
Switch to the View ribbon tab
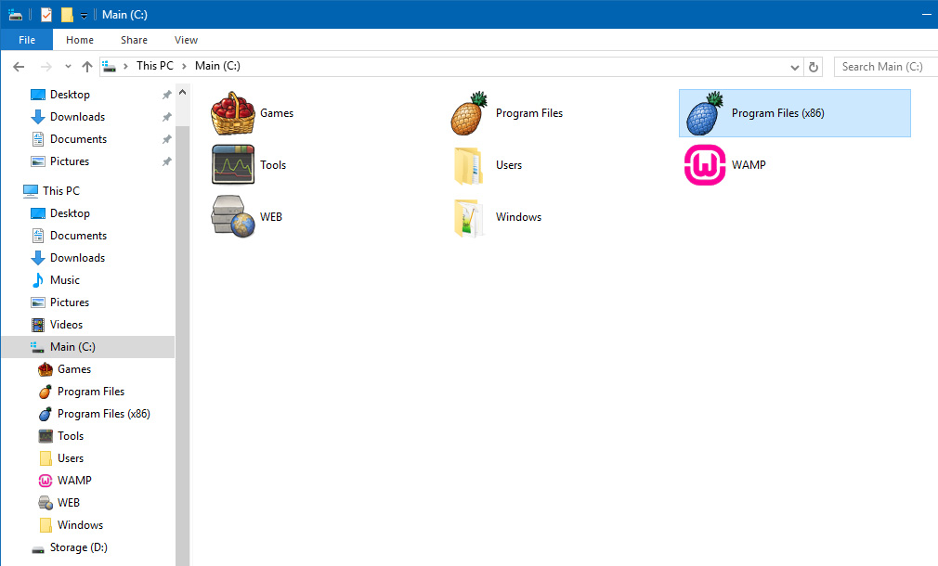pyautogui.click(x=186, y=40)
